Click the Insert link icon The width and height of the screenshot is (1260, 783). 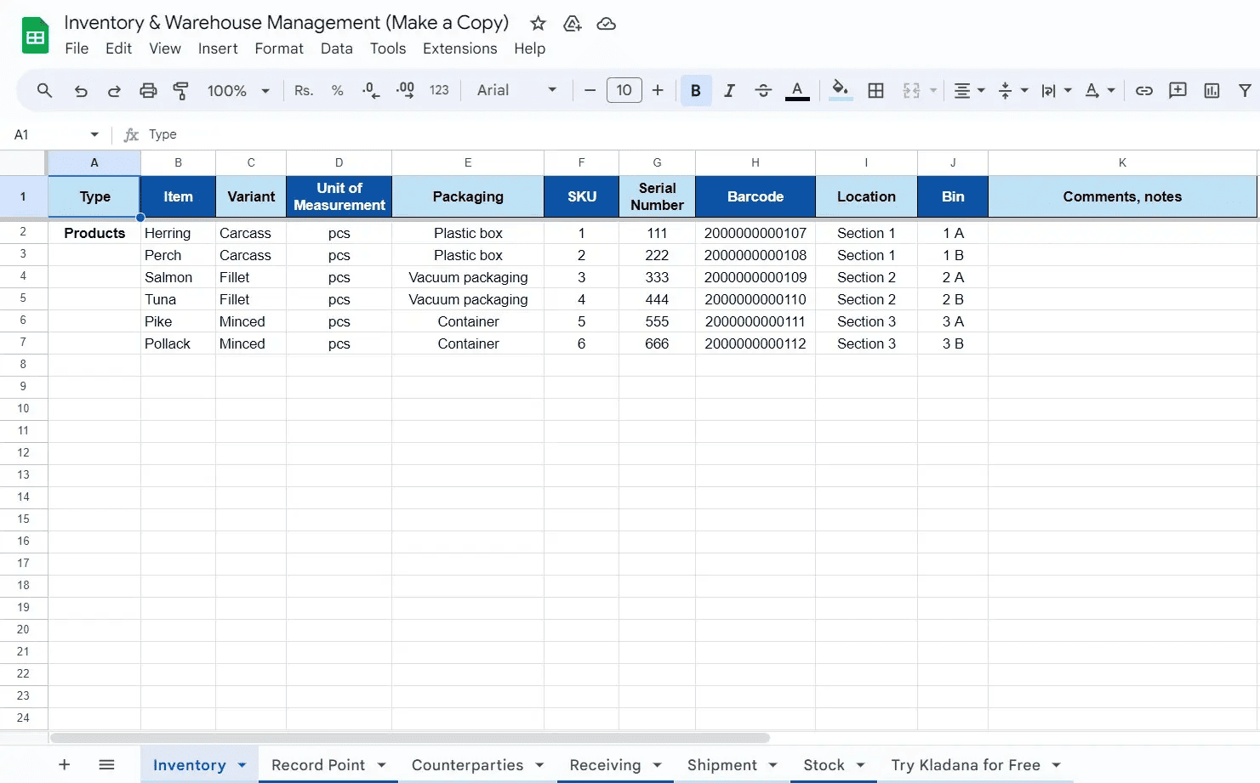tap(1144, 90)
